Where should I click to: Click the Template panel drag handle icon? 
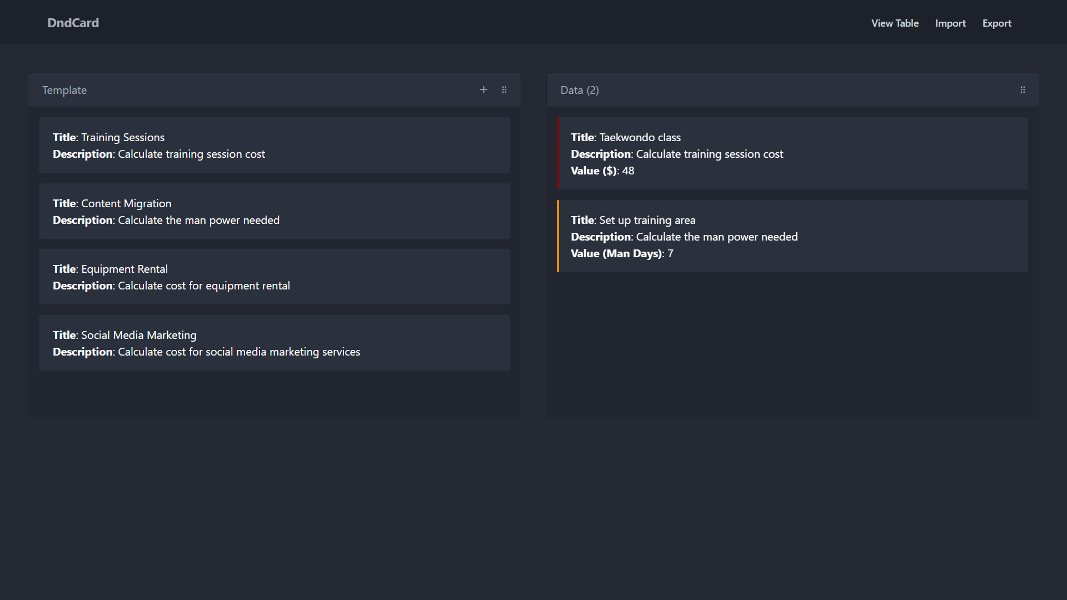click(504, 90)
